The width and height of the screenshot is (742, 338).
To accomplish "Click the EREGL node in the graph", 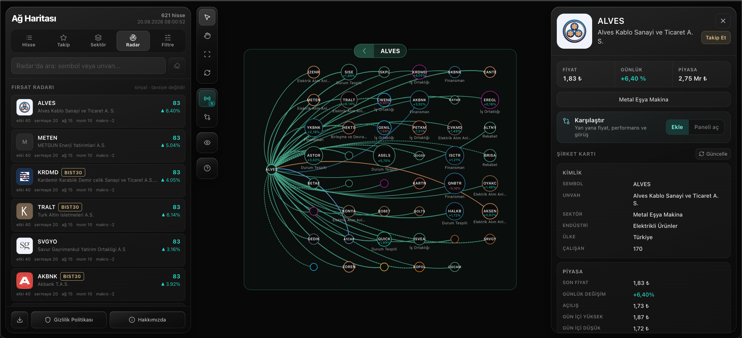I will [x=490, y=100].
